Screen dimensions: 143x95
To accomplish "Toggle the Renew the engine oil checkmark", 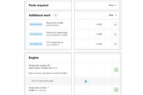I will 116,70.
